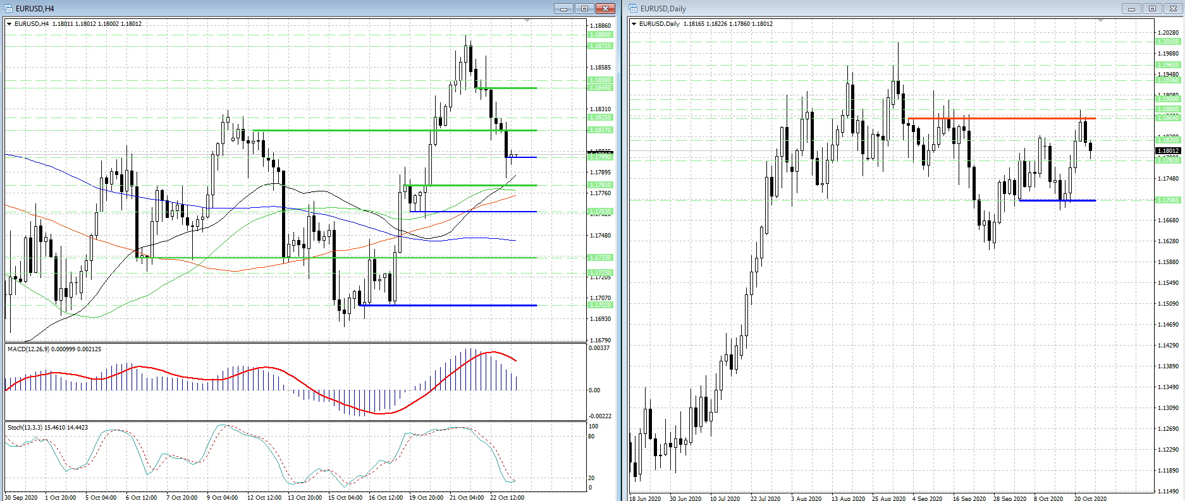Click the 1.17330 green price label on H4

[x=600, y=258]
